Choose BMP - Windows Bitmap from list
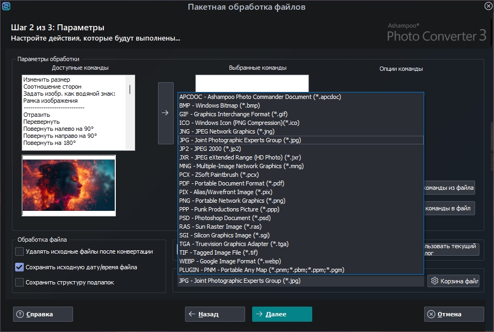494x332 pixels. click(219, 105)
